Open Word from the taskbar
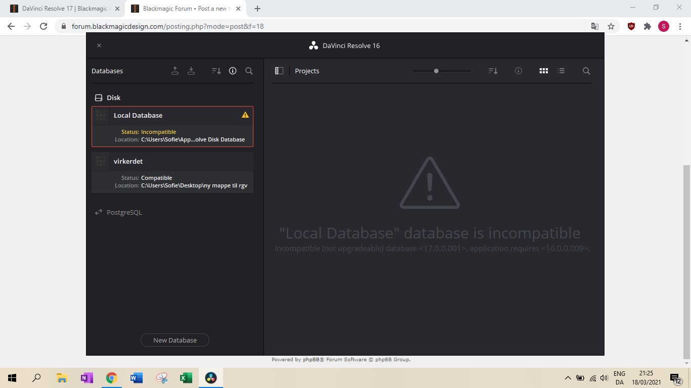Screen dimensions: 691x388 click(x=137, y=378)
